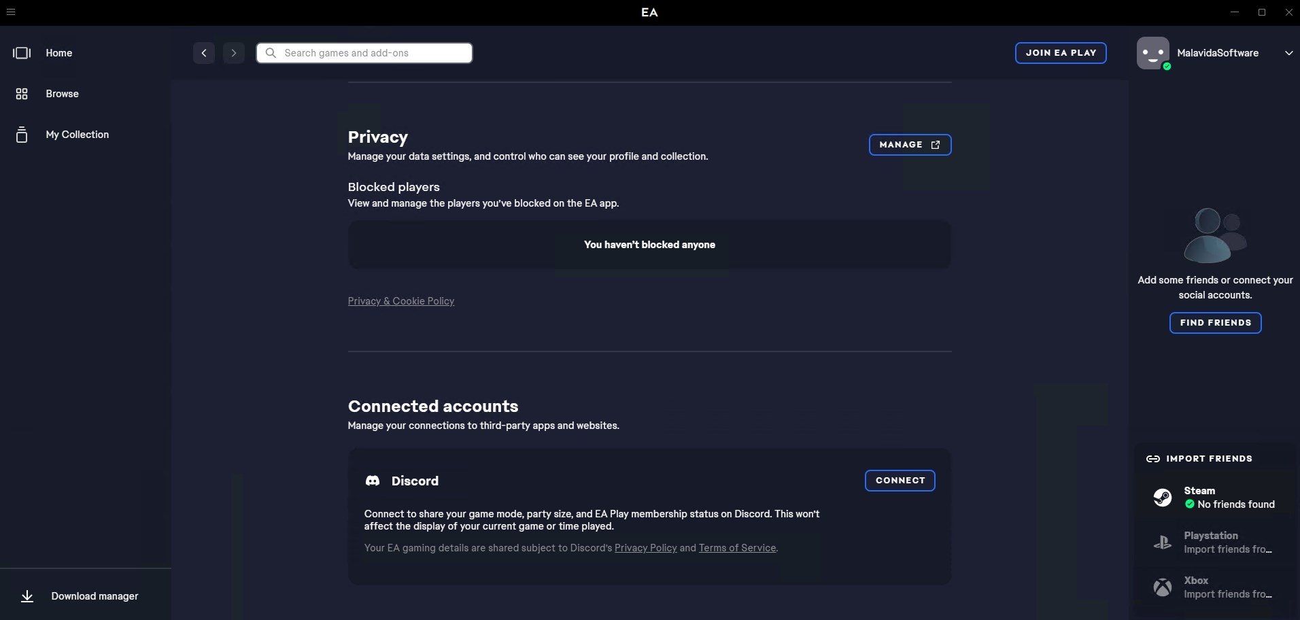
Task: Go back with the left arrow button
Action: 204,53
